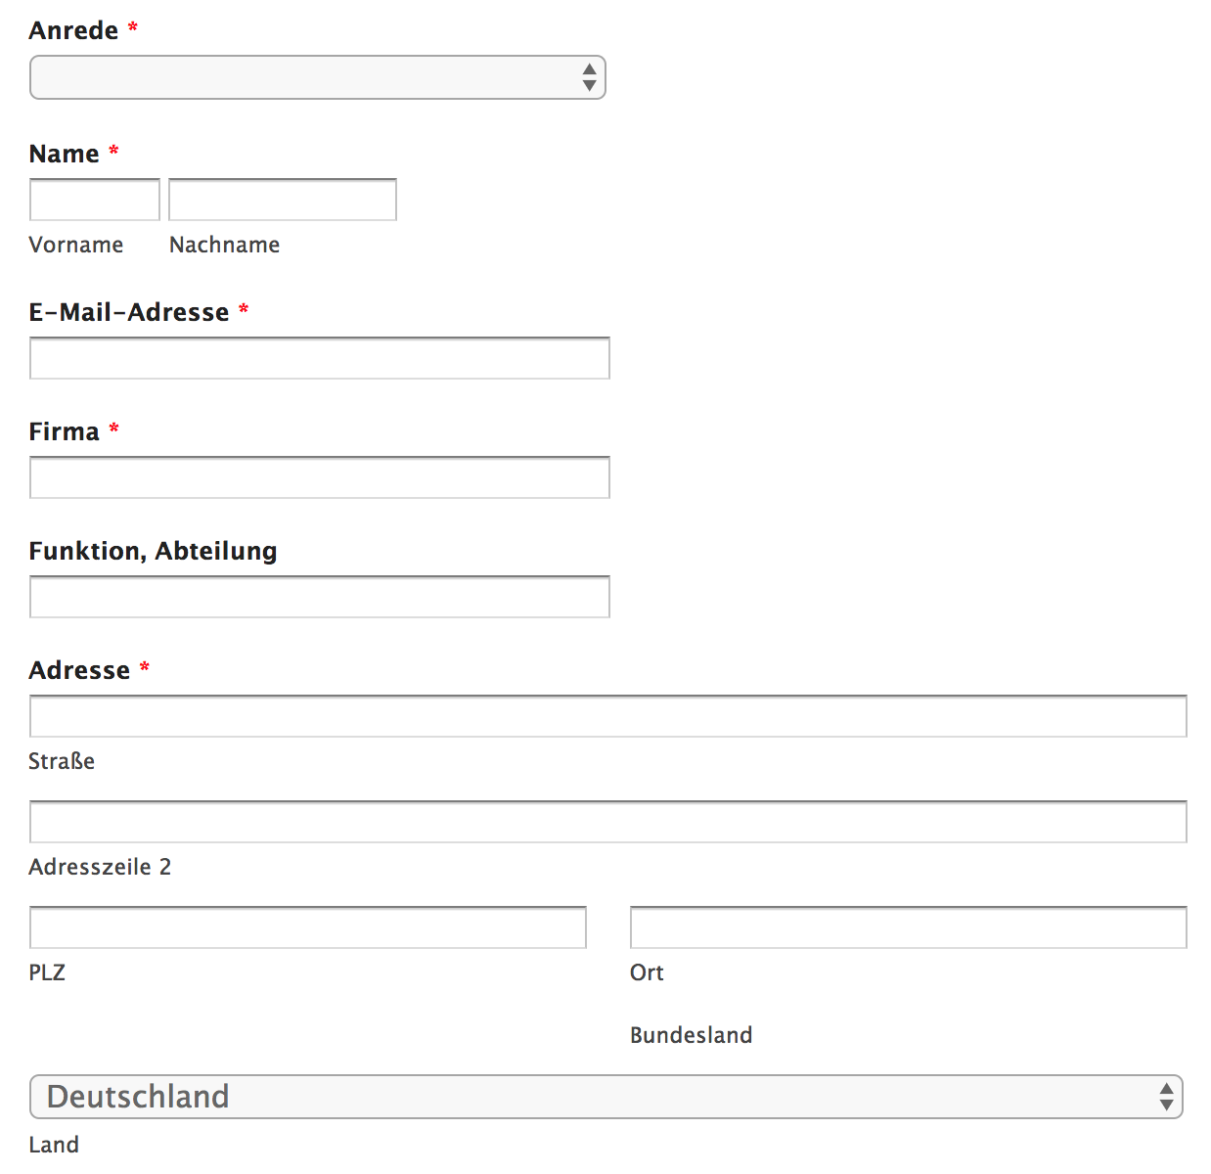Focus the Ort city input field

908,927
